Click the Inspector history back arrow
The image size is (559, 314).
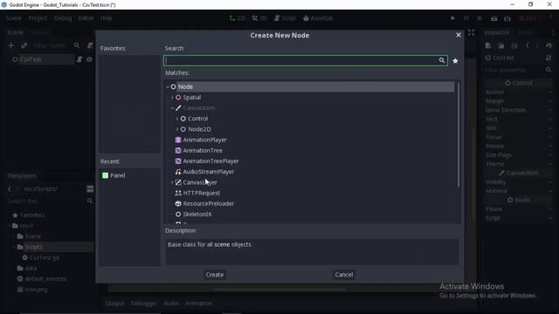point(528,45)
